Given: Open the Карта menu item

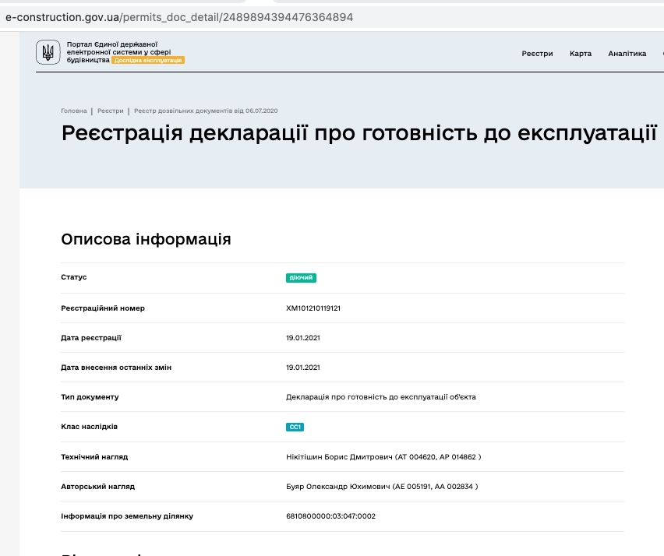Looking at the screenshot, I should point(580,53).
